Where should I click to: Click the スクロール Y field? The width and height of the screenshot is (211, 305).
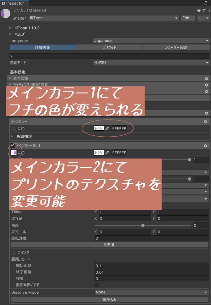pos(183,232)
